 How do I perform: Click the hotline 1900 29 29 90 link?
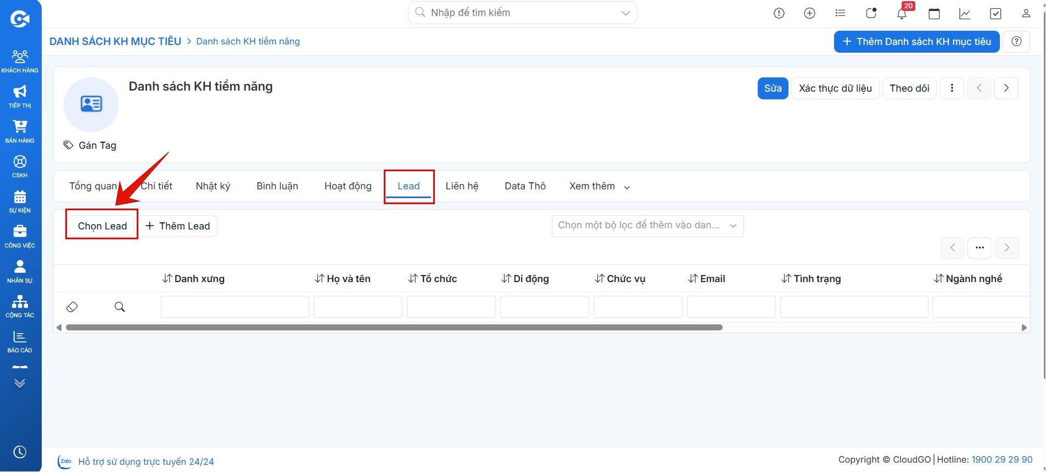[1002, 459]
